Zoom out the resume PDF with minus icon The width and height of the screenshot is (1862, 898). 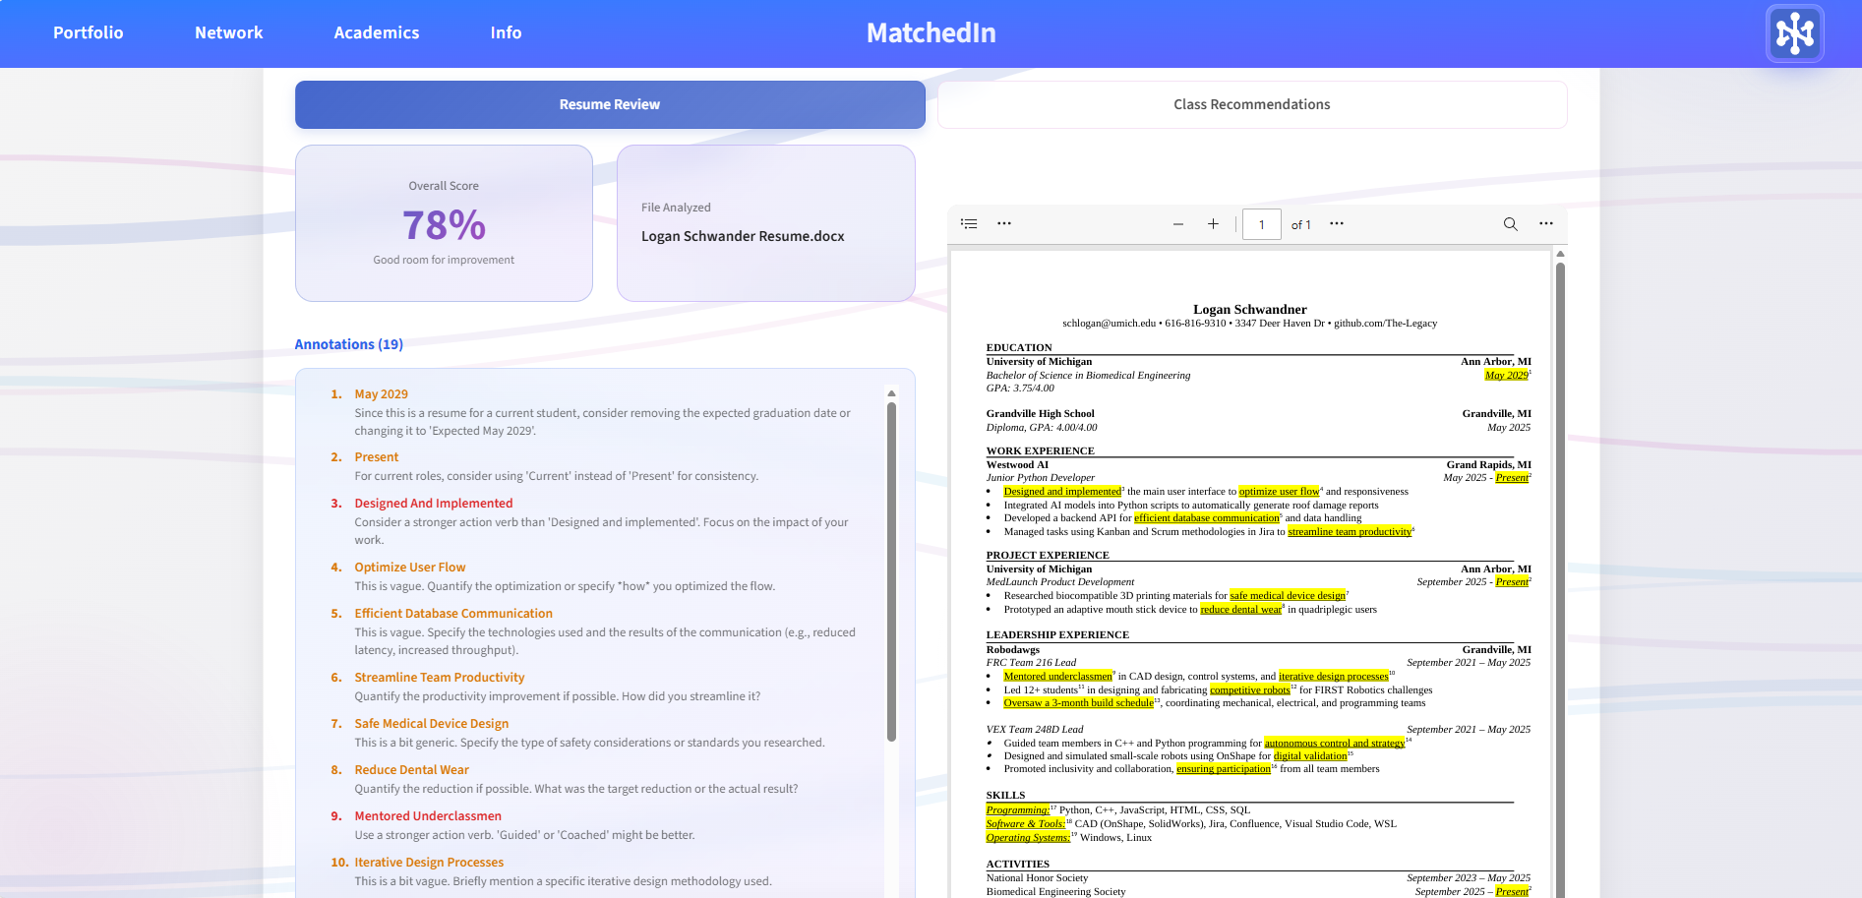[1177, 224]
